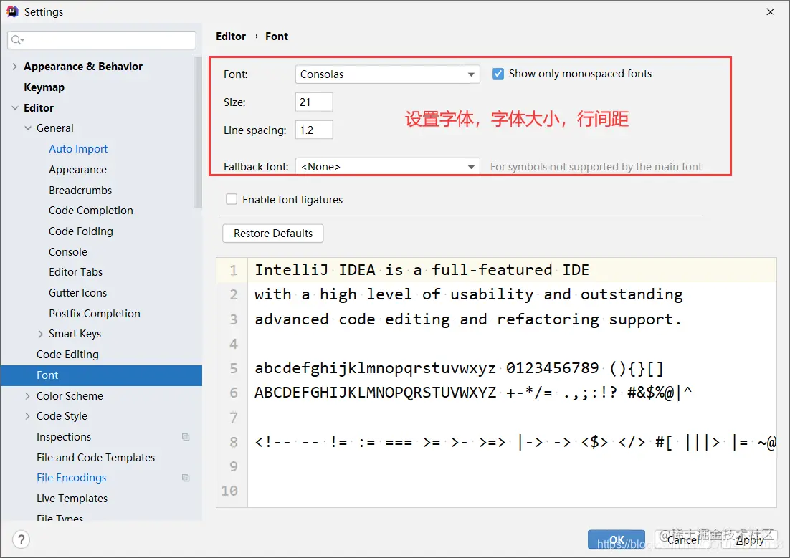This screenshot has height=558, width=790.
Task: Click the Apply button
Action: (x=750, y=540)
